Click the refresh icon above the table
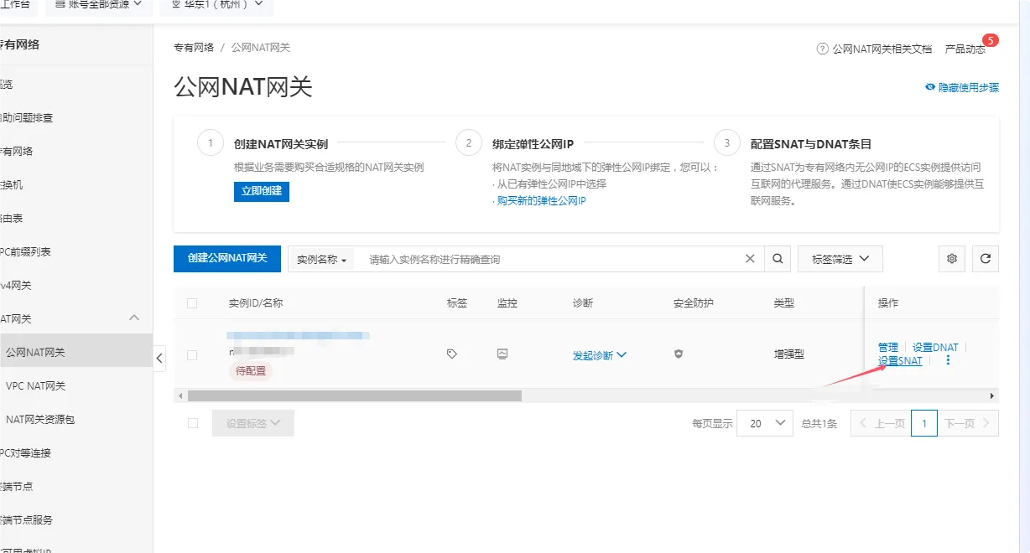Screen dimensions: 1030x553 click(x=985, y=259)
